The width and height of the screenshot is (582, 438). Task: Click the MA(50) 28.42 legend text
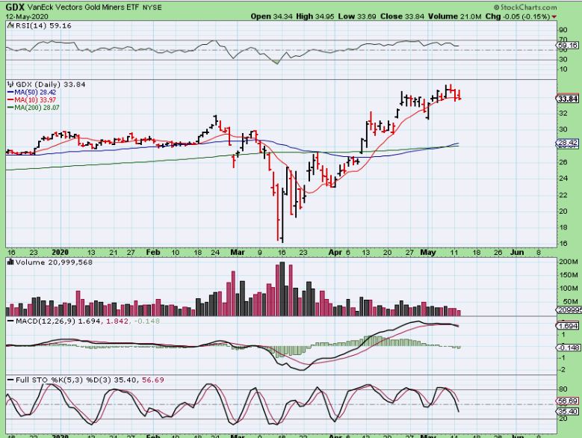35,92
